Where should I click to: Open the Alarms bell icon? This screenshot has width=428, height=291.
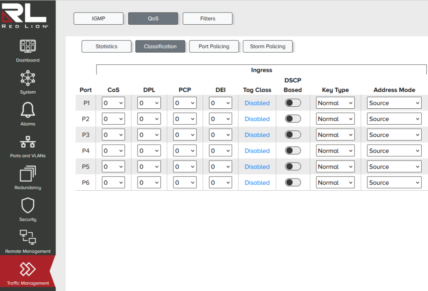(28, 110)
